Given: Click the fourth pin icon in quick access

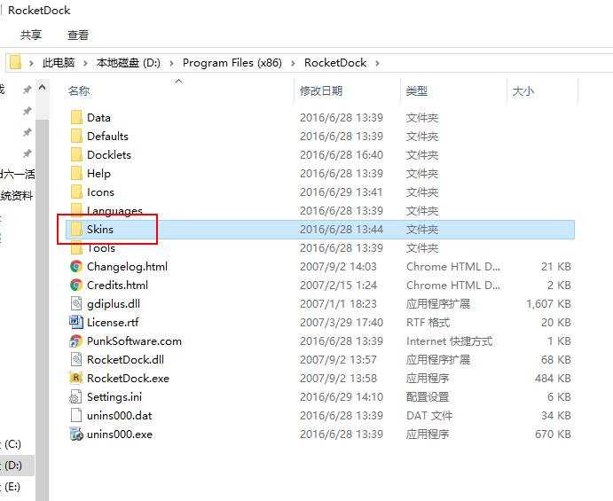Looking at the screenshot, I should click(27, 153).
